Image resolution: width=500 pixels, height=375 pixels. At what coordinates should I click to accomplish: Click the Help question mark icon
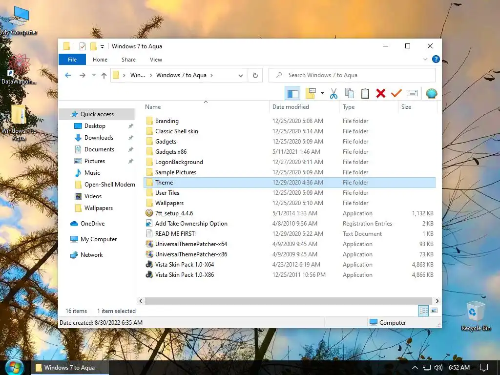click(x=436, y=59)
